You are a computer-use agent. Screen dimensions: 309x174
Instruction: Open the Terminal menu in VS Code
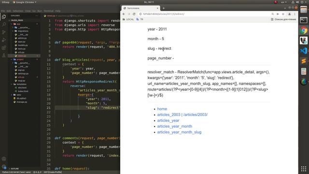pyautogui.click(x=48, y=11)
